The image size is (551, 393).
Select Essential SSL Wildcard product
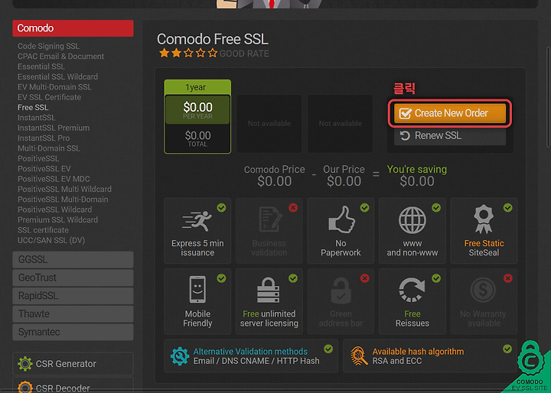click(57, 76)
